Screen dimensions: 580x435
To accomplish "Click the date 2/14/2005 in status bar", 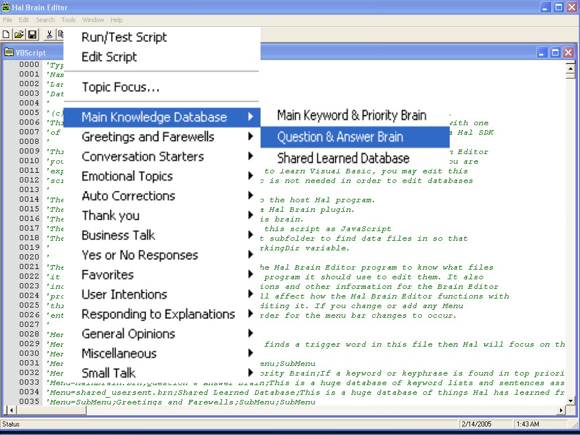I will coord(477,424).
